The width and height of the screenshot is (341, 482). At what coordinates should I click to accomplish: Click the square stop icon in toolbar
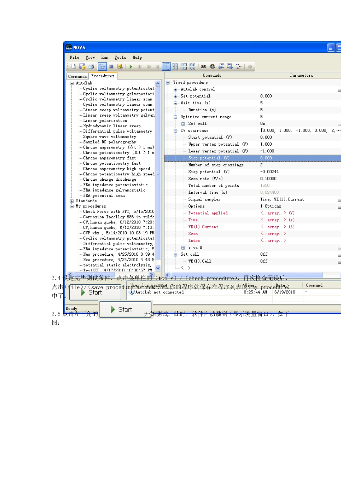(157, 67)
